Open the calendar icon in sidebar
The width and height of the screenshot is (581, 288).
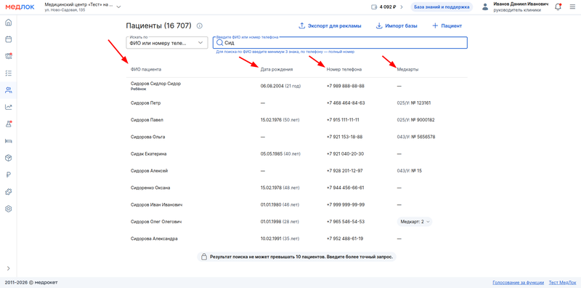(9, 39)
